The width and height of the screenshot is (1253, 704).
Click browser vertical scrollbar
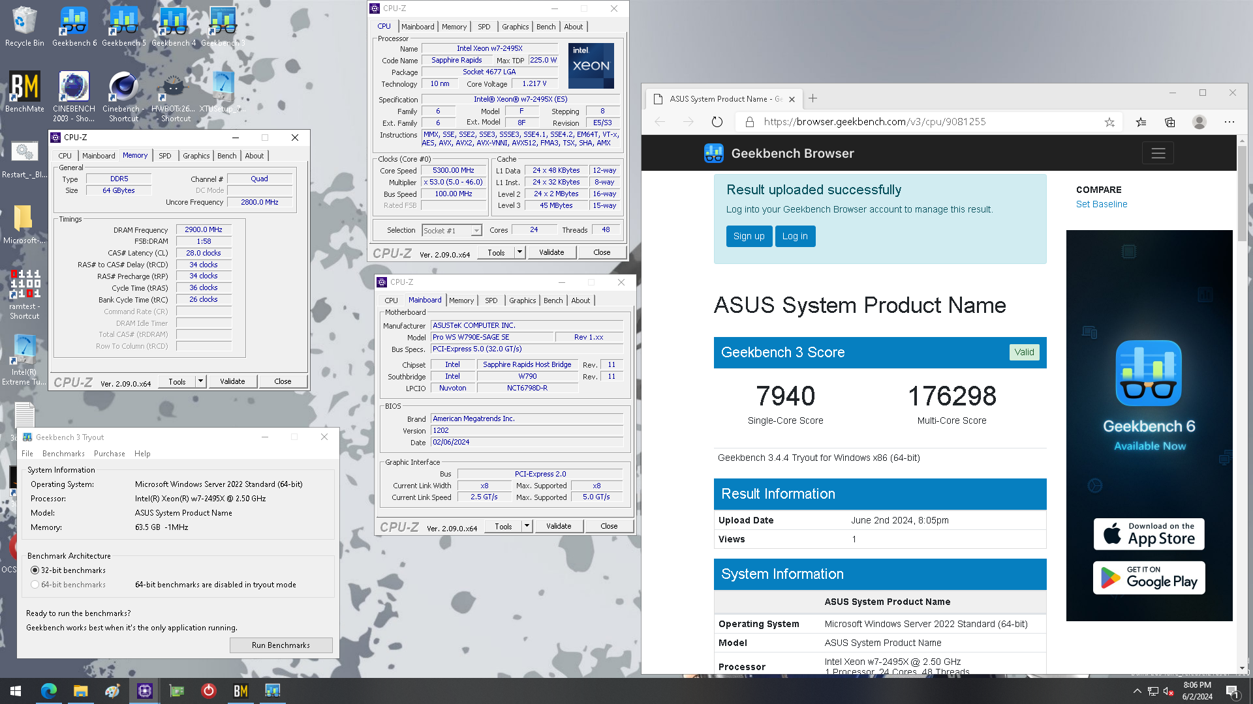tap(1242, 404)
